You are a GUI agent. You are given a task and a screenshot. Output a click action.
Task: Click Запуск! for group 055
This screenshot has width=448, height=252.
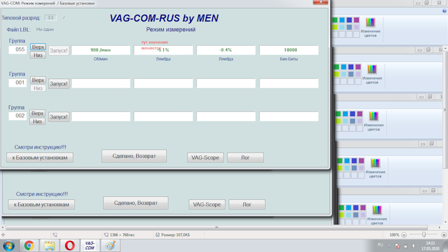[x=59, y=50]
